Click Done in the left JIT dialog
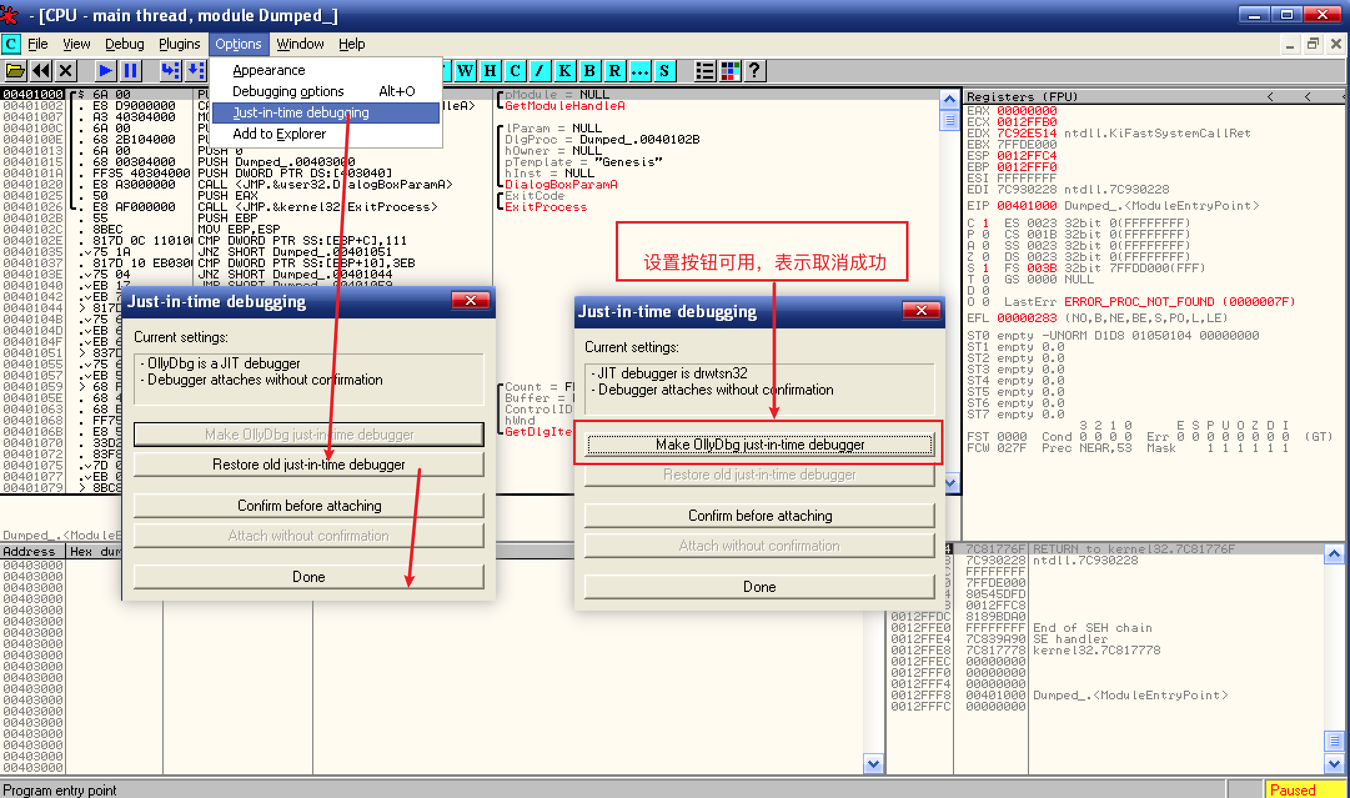 308,577
